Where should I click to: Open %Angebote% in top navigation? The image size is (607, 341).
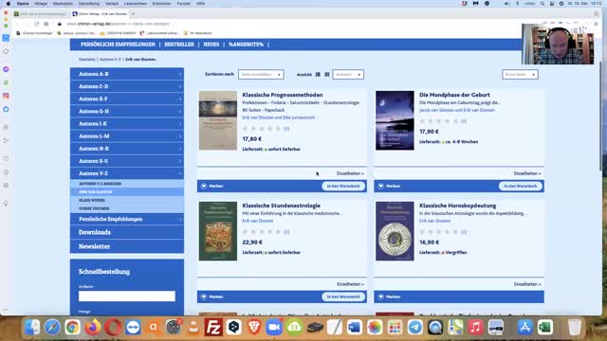pyautogui.click(x=246, y=45)
